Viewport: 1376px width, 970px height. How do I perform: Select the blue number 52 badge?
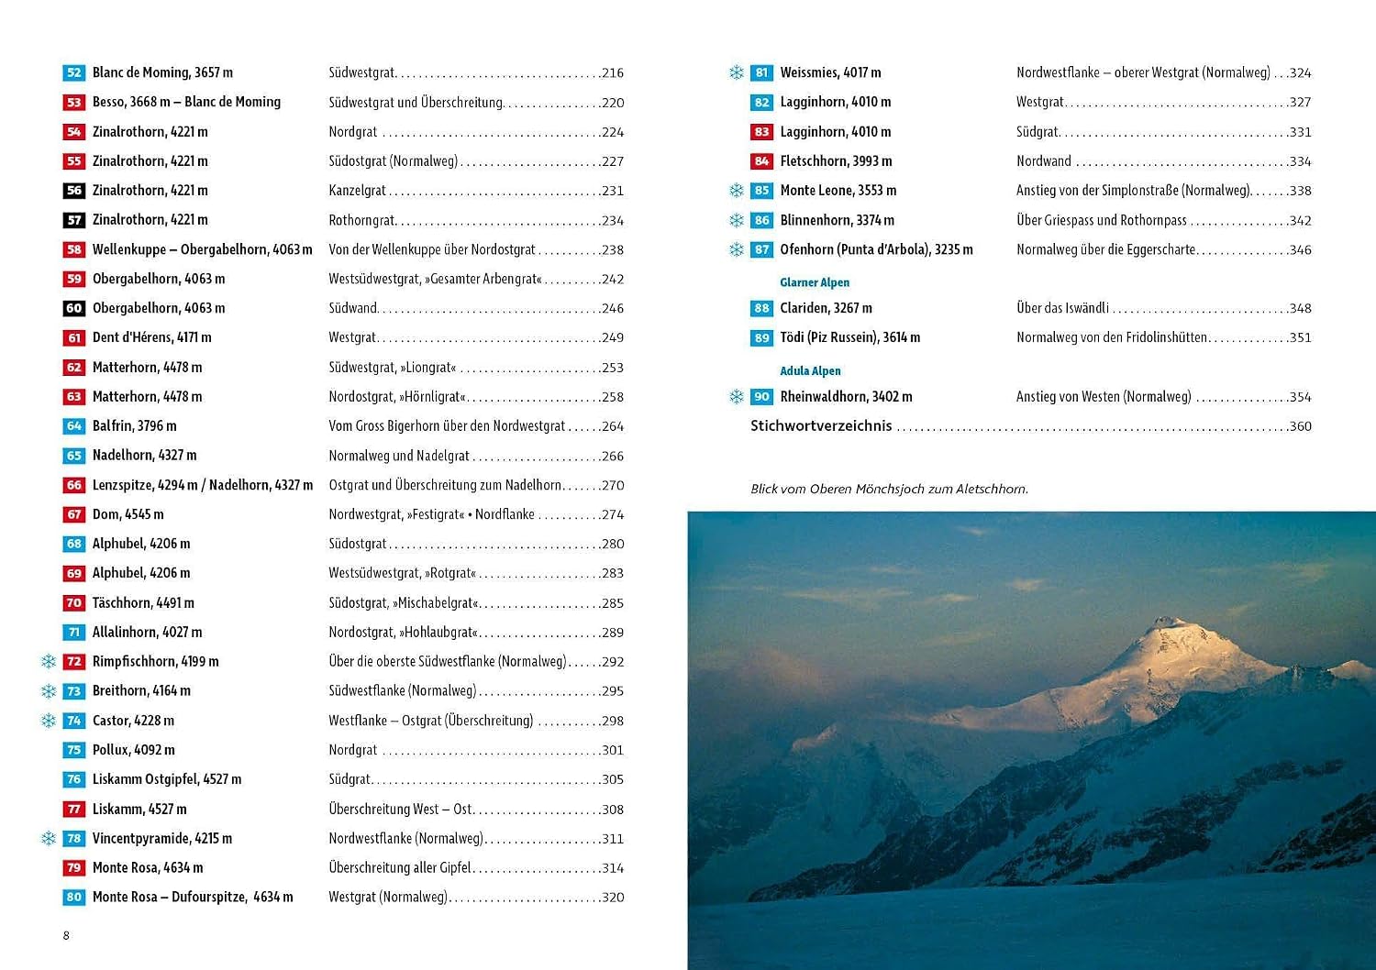point(74,72)
